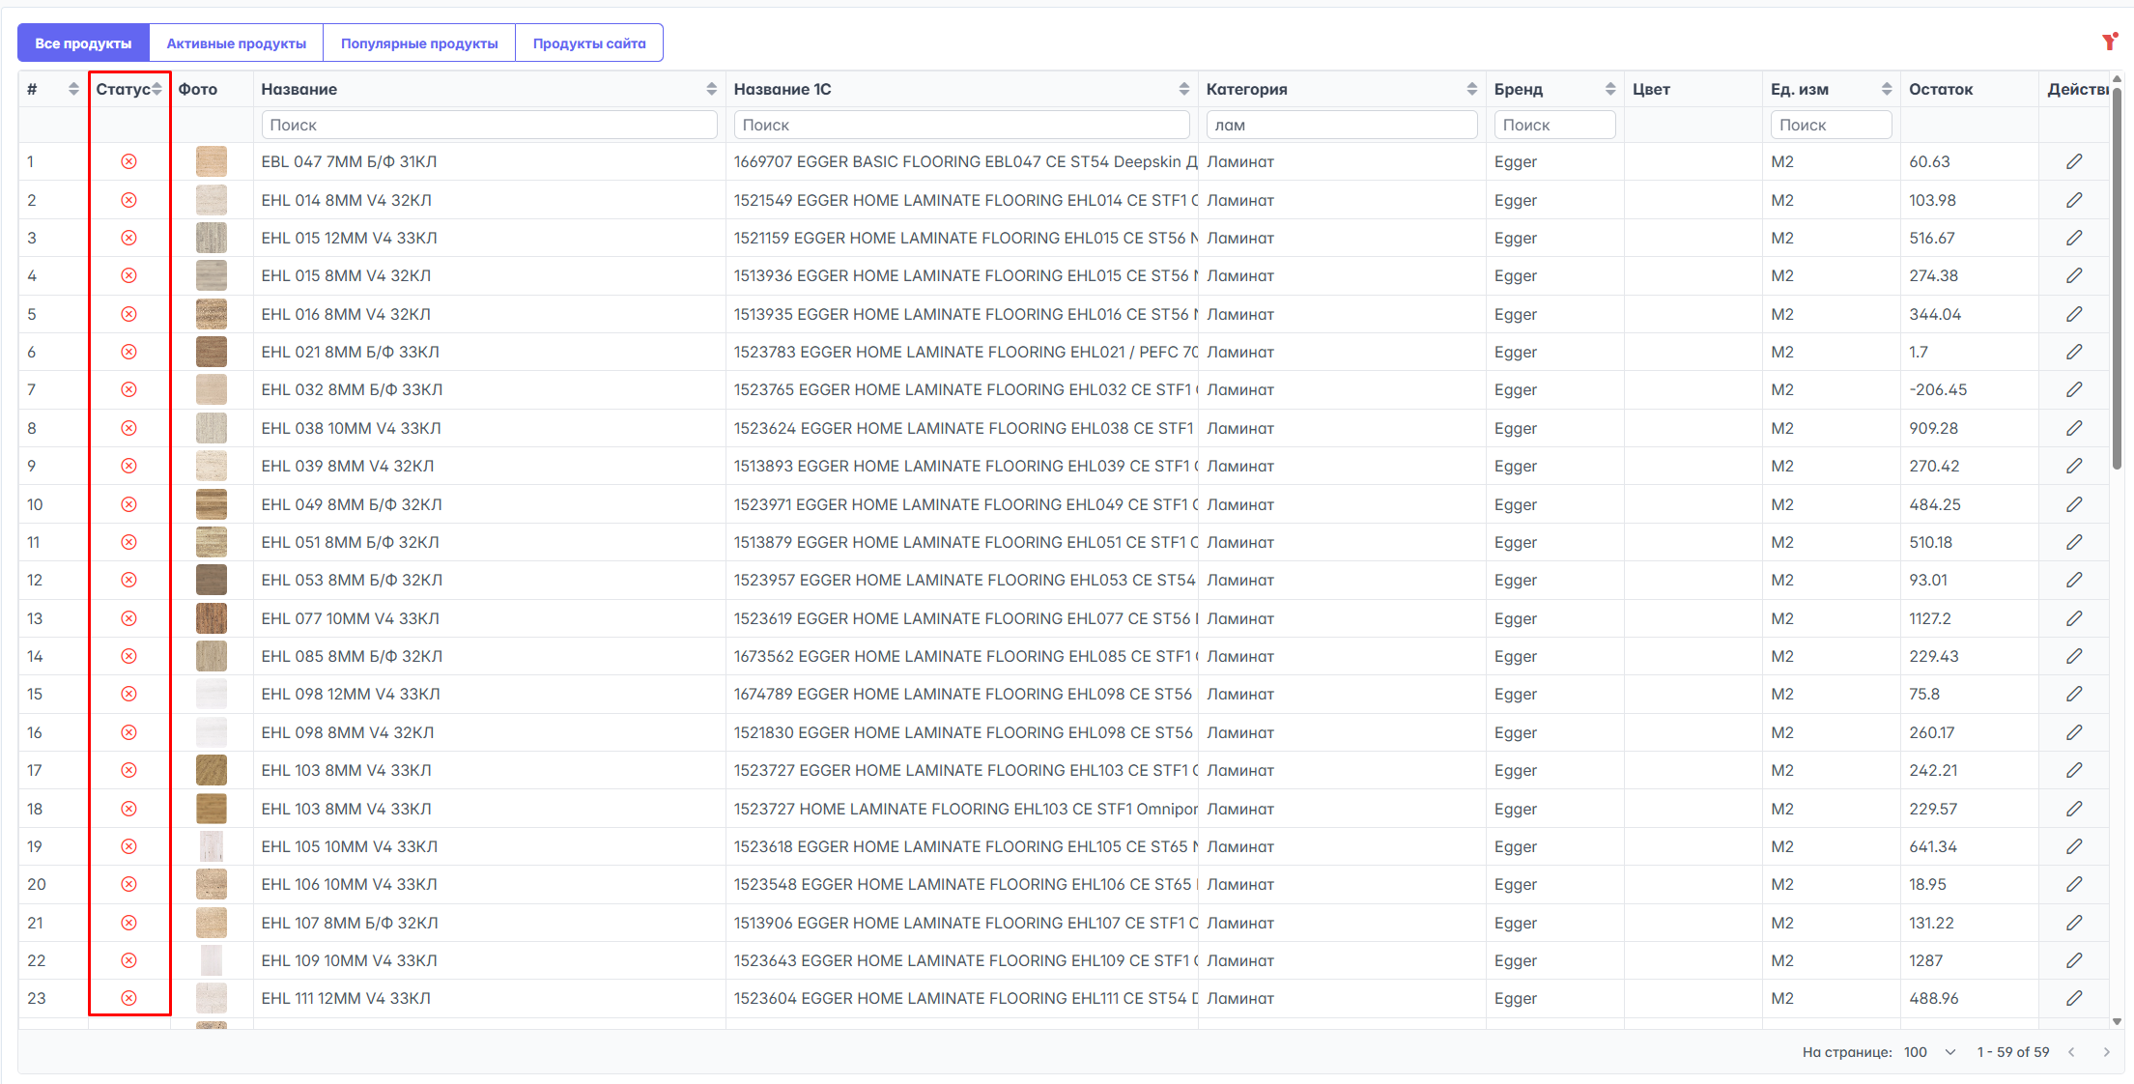Click pencil icon on row 23
The height and width of the screenshot is (1084, 2134).
pyautogui.click(x=2074, y=998)
